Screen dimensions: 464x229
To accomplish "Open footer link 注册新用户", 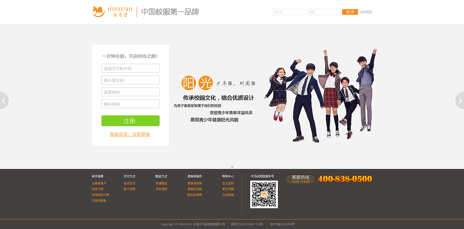I will tap(99, 183).
